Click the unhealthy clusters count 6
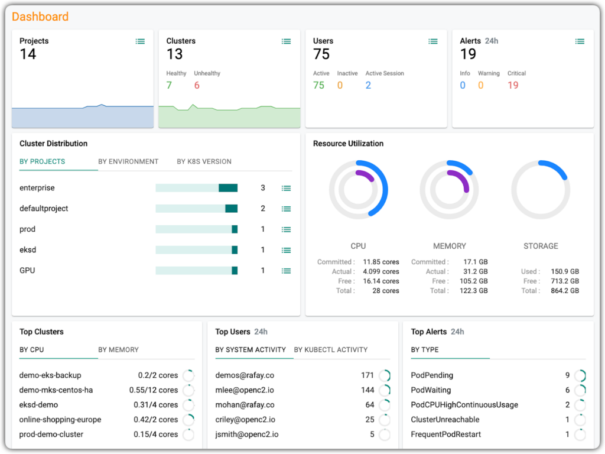This screenshot has width=605, height=454. (x=197, y=85)
